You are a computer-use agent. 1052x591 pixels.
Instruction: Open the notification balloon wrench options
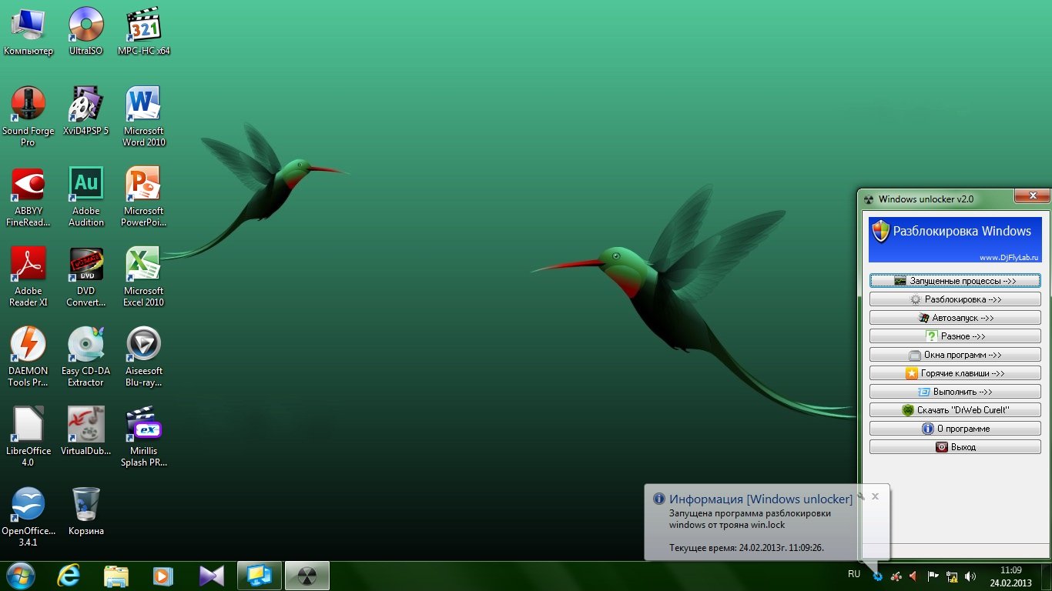pos(861,496)
